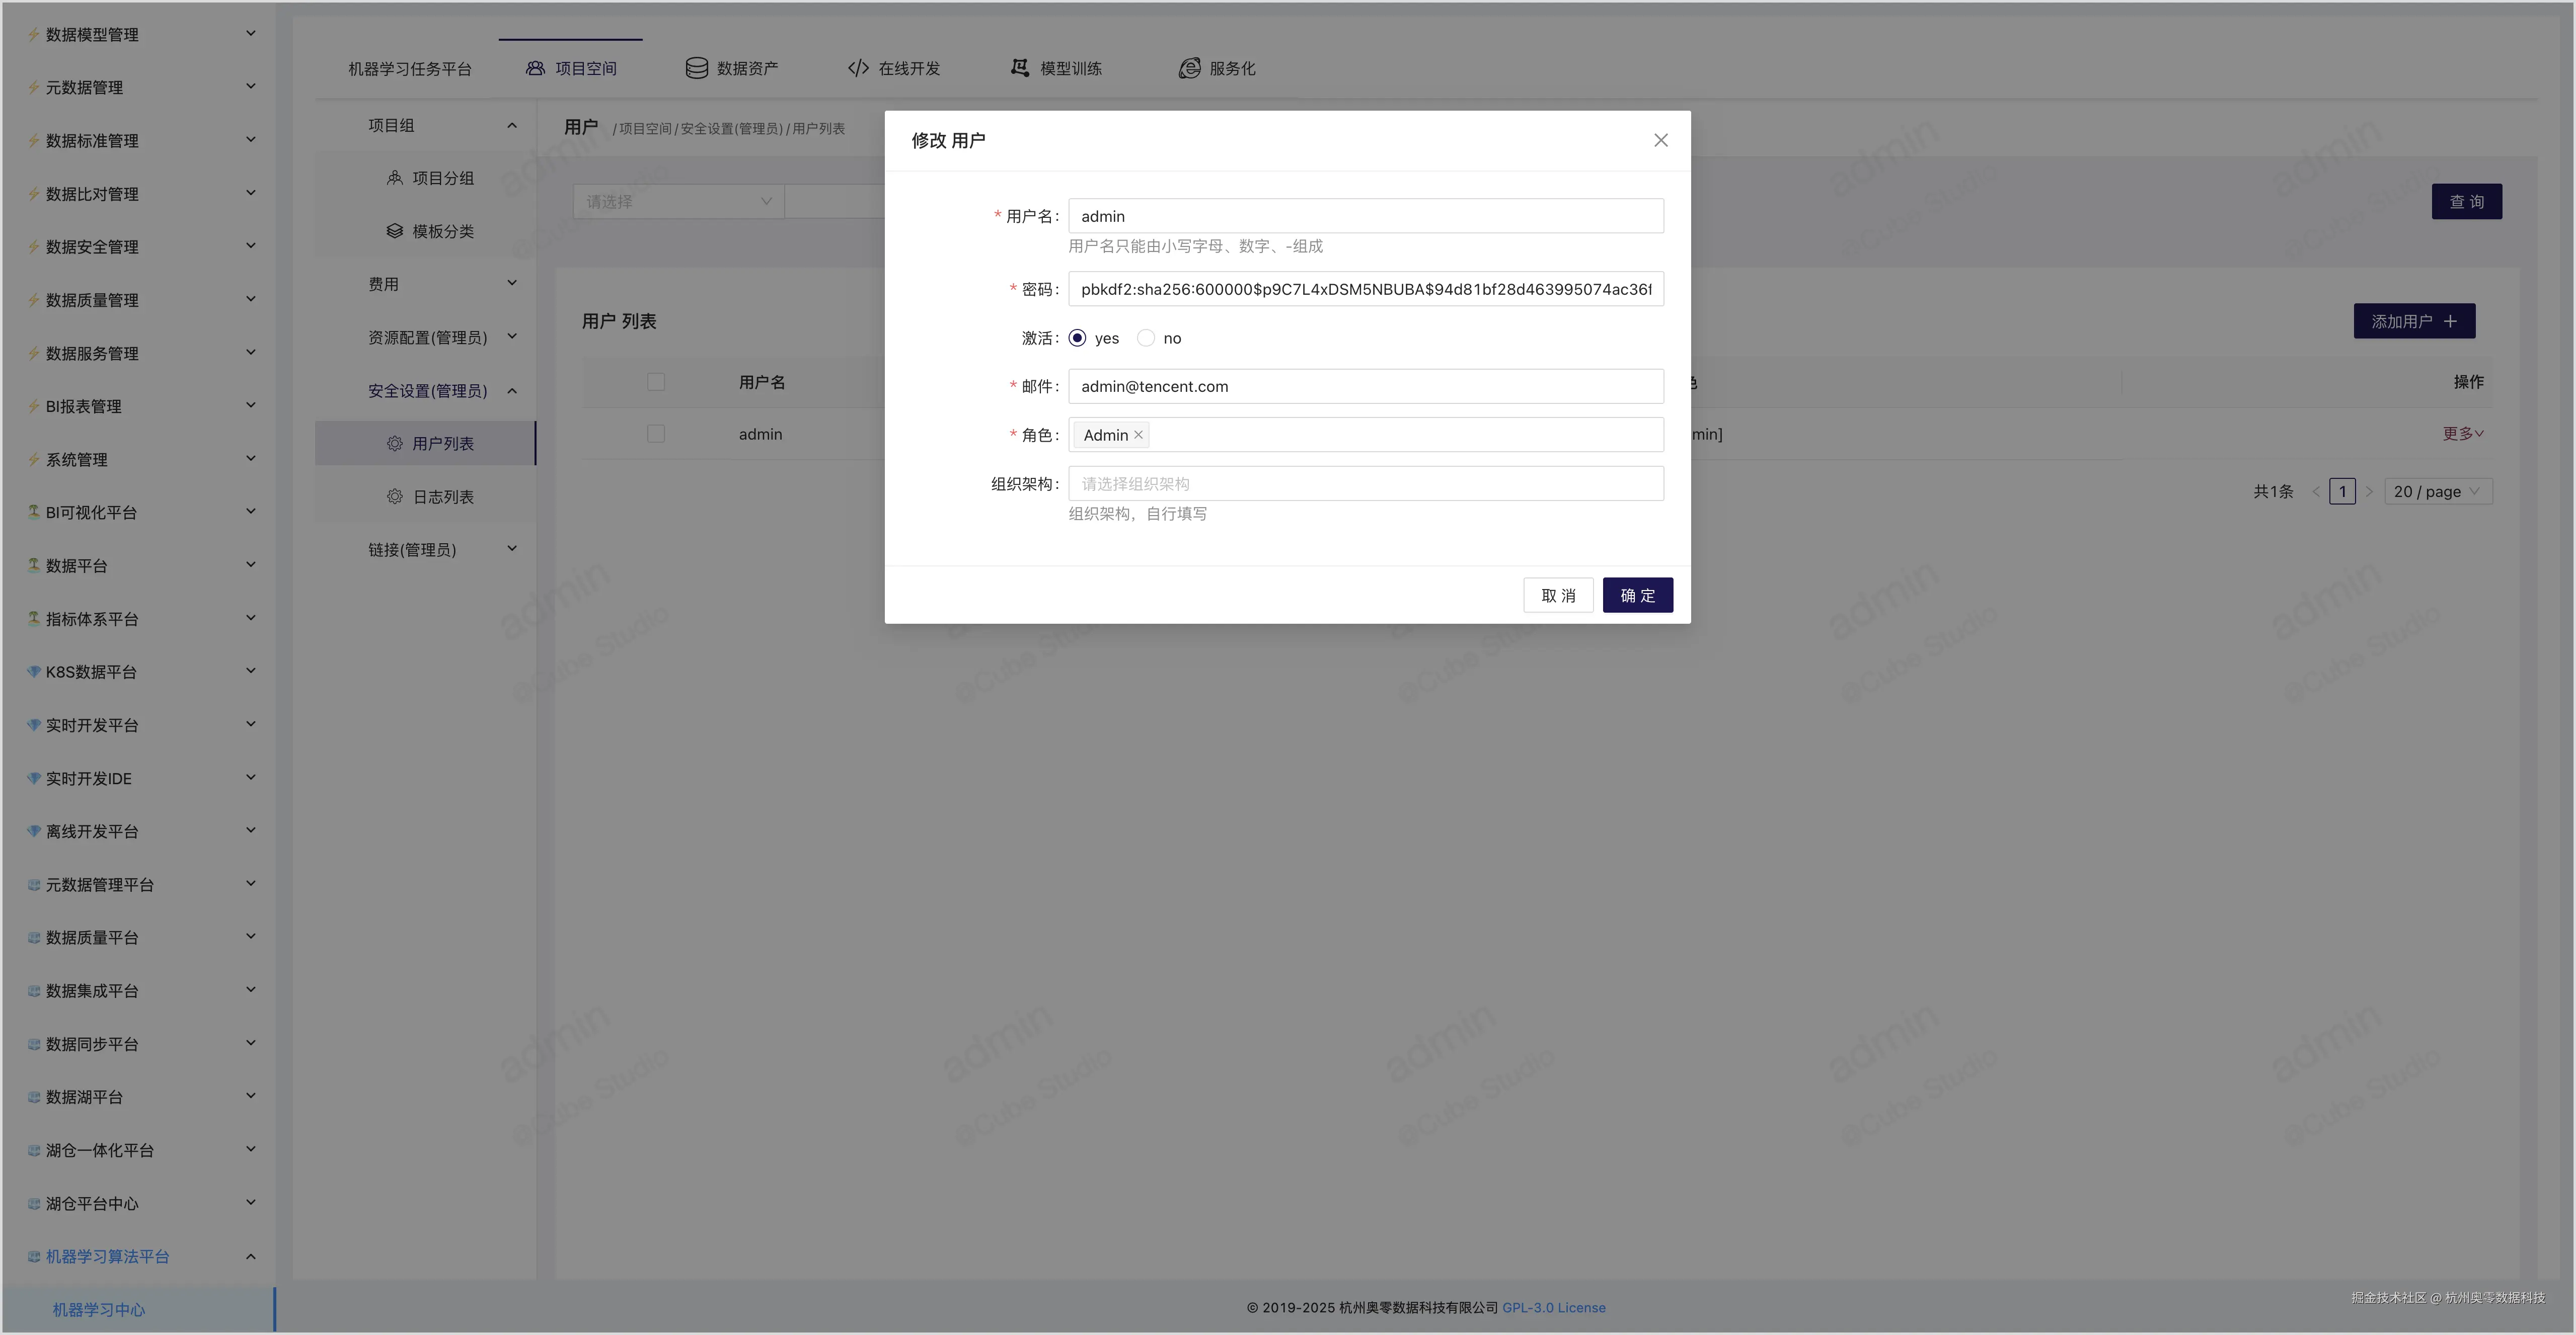Open the GPL-3.0 License link

pyautogui.click(x=1554, y=1307)
